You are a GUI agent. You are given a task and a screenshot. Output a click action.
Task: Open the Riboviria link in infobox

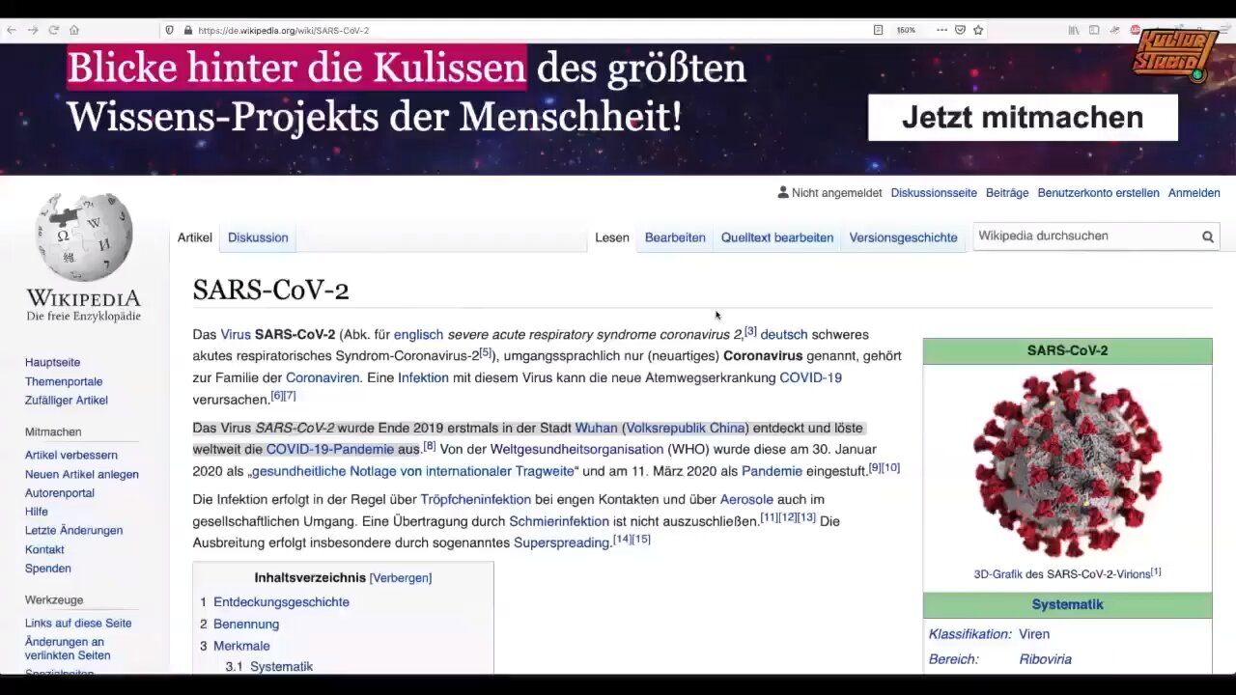pyautogui.click(x=1045, y=659)
